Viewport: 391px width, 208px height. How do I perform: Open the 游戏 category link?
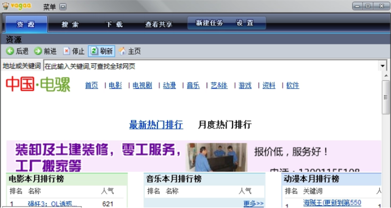click(x=245, y=85)
